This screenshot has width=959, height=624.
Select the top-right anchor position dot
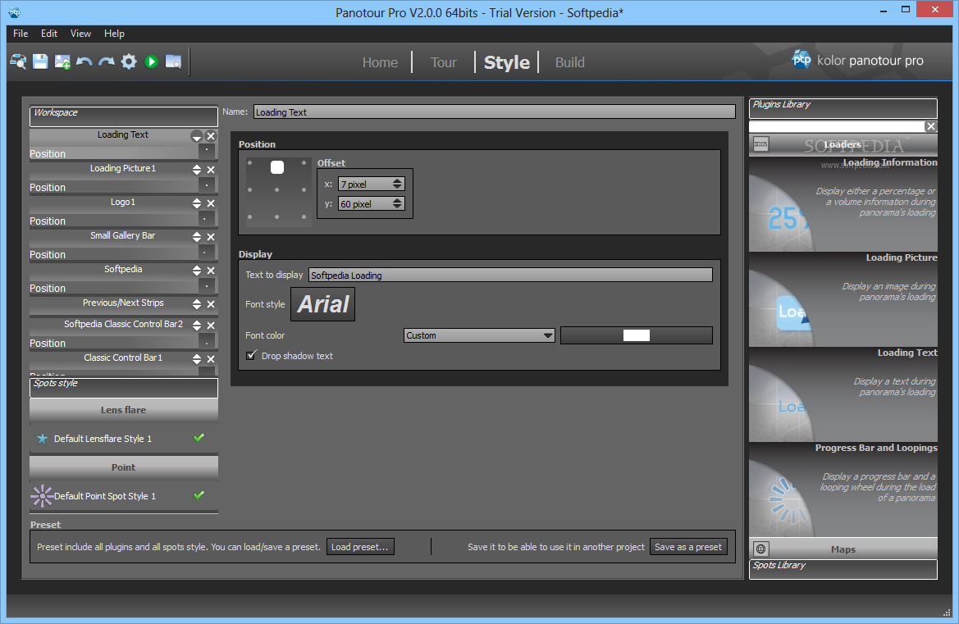click(x=304, y=162)
